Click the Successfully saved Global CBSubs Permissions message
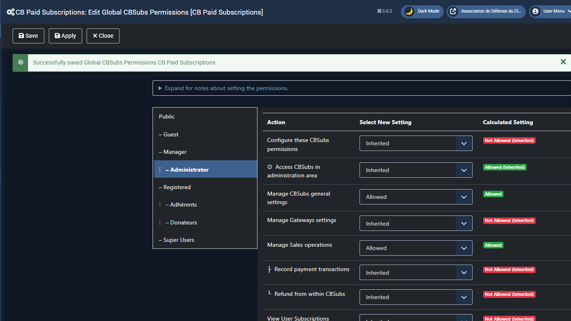The height and width of the screenshot is (321, 571). coord(124,62)
